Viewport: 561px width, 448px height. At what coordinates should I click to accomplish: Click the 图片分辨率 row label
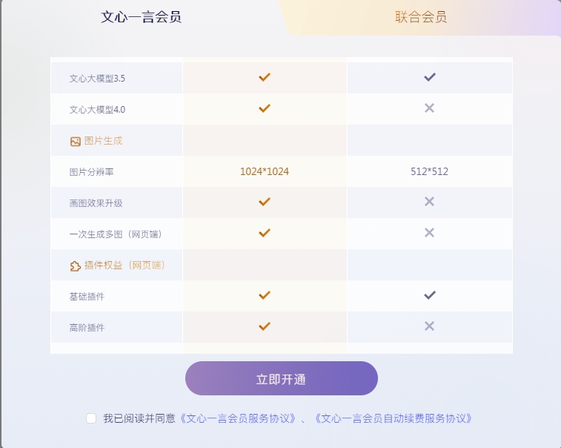click(x=92, y=172)
